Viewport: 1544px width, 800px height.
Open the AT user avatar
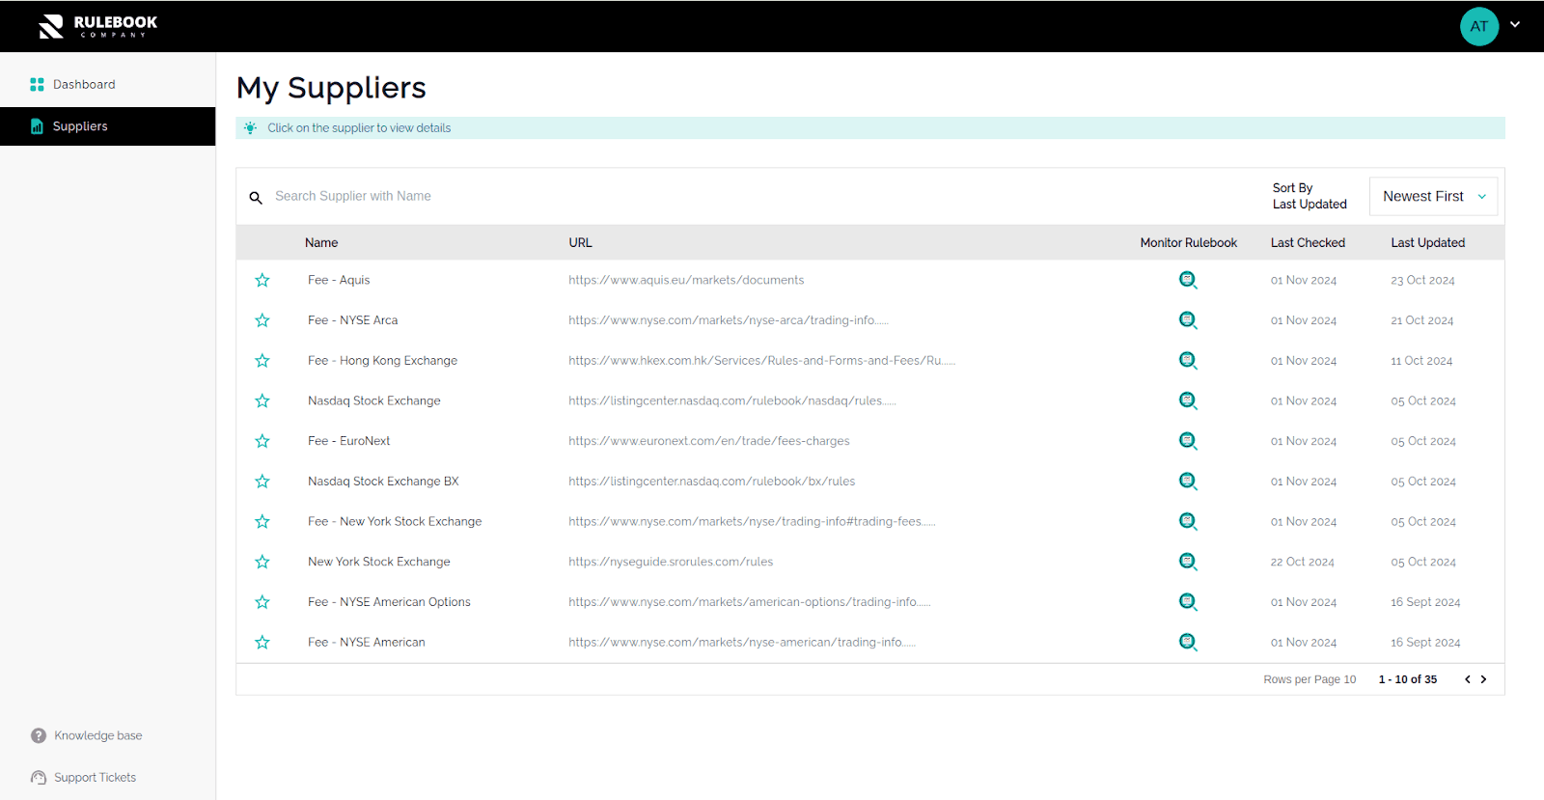1479,26
